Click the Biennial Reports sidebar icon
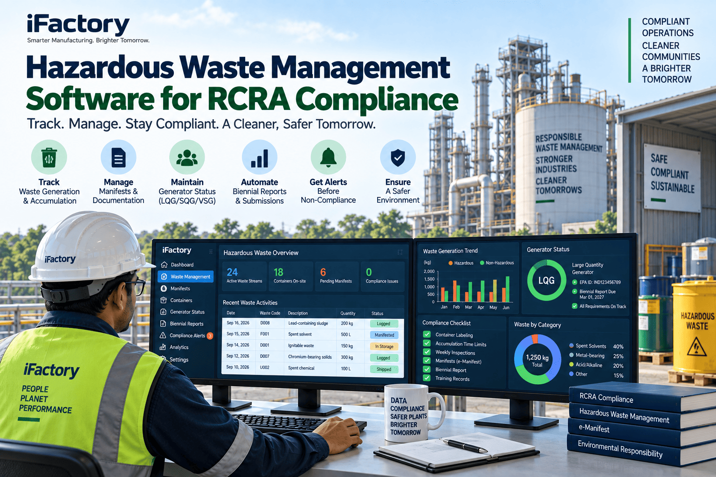716x477 pixels. coord(163,324)
